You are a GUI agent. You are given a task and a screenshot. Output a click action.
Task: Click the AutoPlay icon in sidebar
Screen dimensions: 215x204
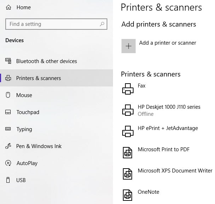[9, 163]
